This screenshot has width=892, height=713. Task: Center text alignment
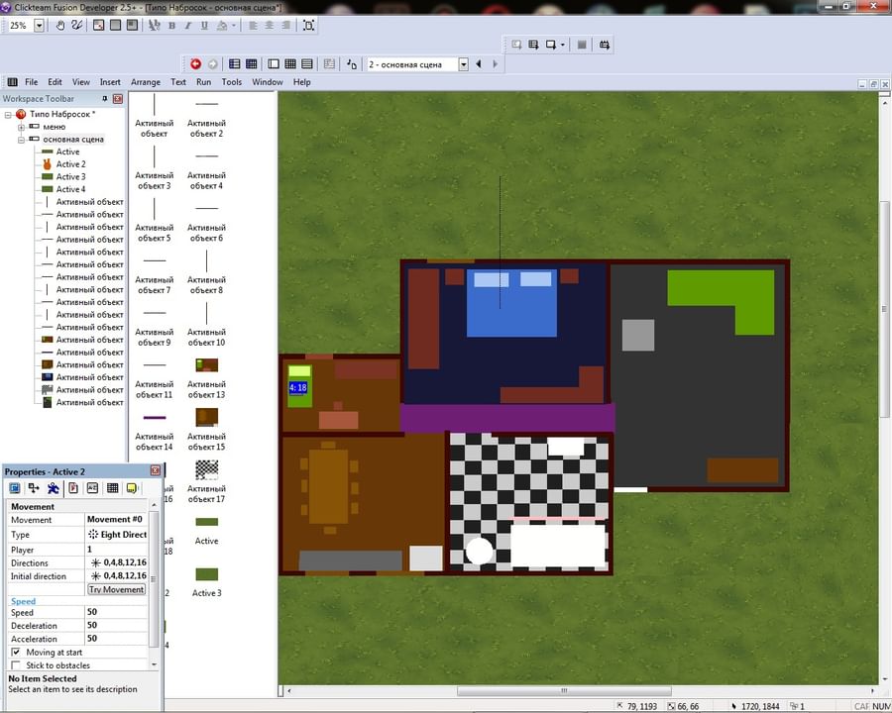(x=269, y=25)
